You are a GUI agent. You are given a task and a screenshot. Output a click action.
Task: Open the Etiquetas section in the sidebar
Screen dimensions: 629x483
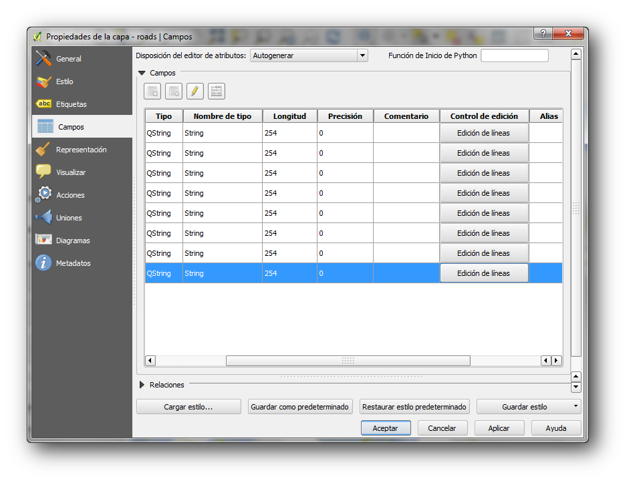82,104
